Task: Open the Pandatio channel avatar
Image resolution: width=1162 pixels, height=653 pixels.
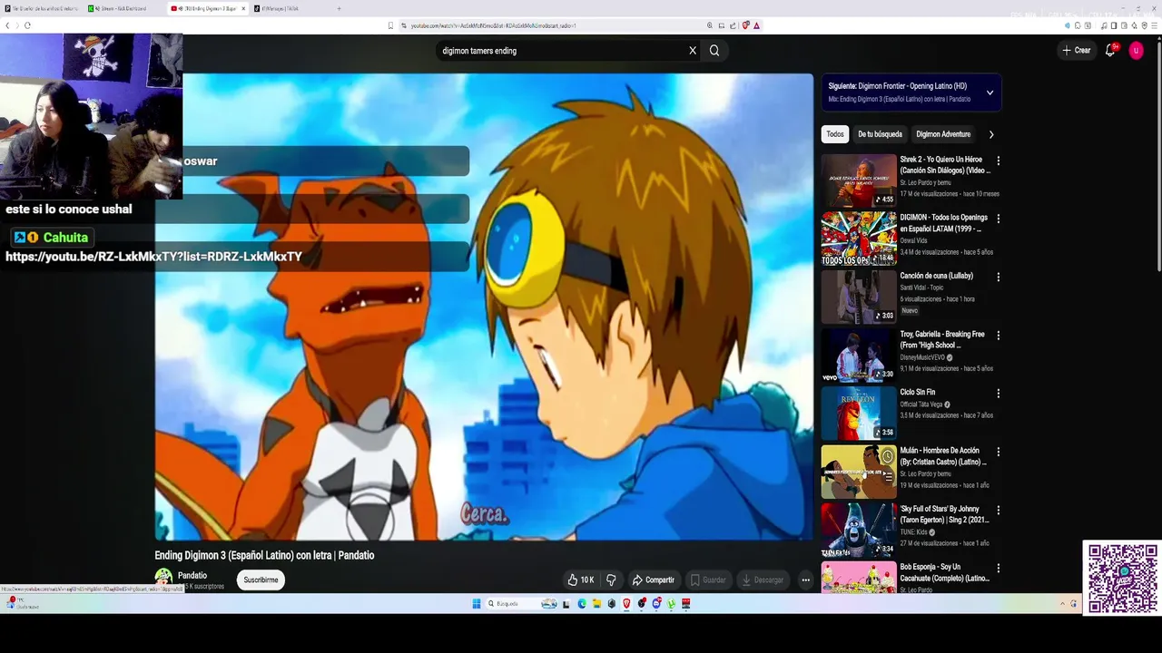Action: tap(163, 577)
